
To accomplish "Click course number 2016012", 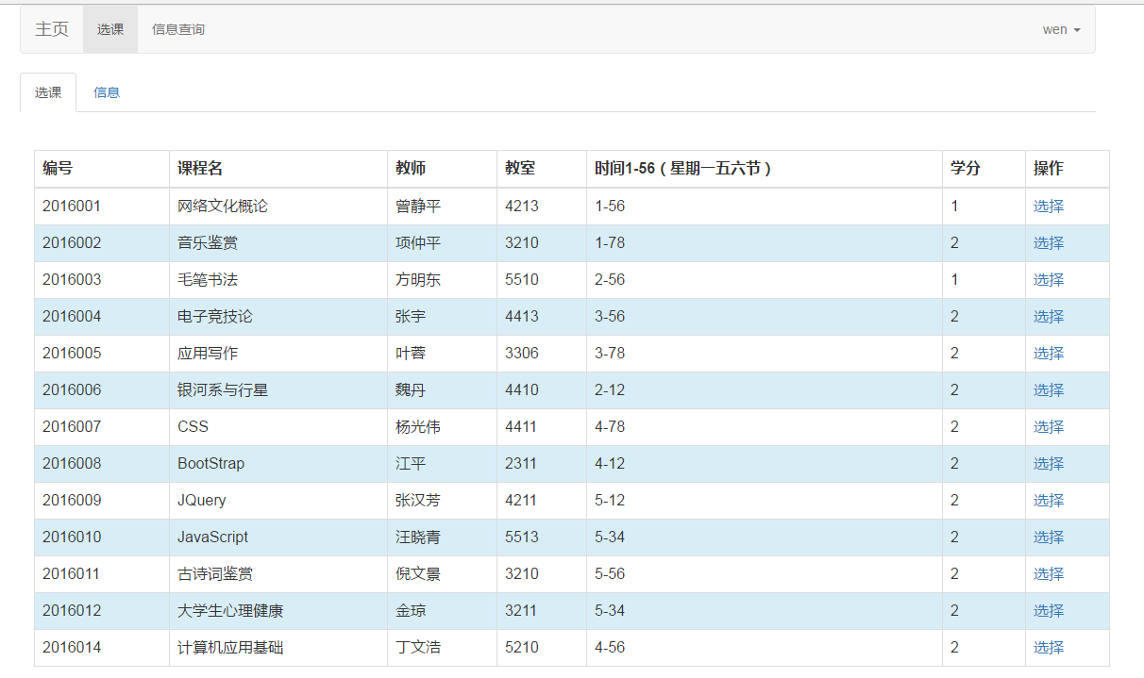I will pos(72,610).
